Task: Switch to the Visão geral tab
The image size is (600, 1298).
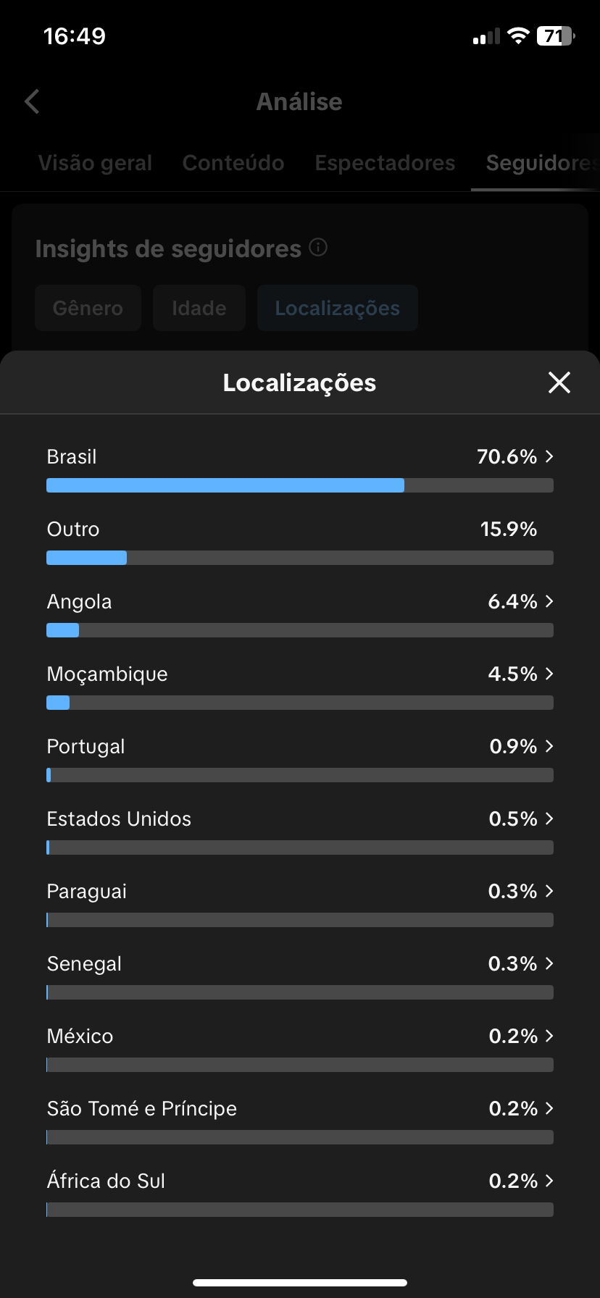Action: [x=95, y=163]
